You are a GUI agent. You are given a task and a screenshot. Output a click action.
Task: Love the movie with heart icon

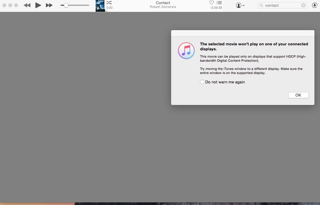coord(212,3)
